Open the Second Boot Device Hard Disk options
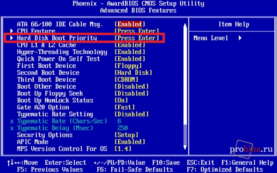277x173 pixels. coord(133,72)
